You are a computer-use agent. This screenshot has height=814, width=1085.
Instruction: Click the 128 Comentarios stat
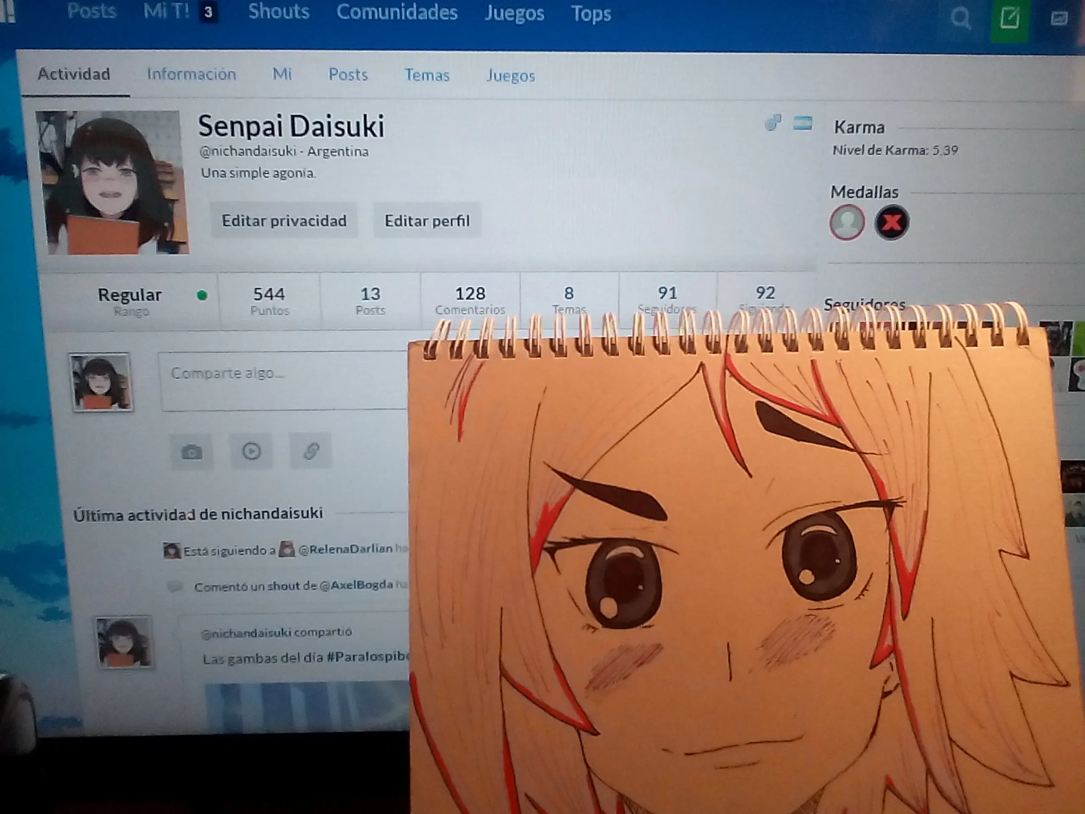point(470,301)
